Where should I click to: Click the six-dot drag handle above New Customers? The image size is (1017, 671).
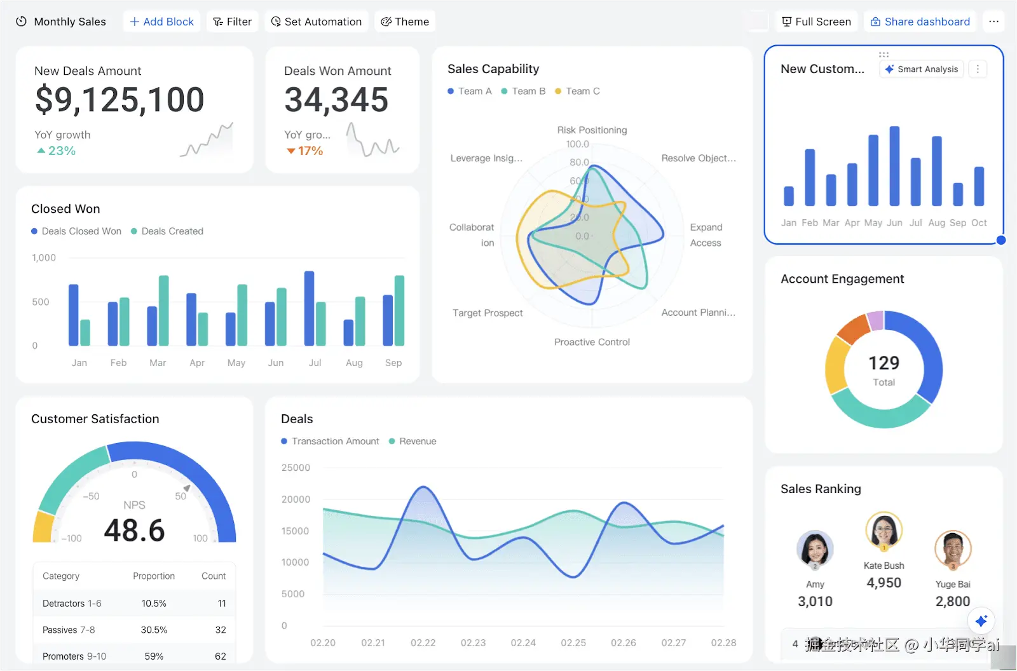(884, 55)
